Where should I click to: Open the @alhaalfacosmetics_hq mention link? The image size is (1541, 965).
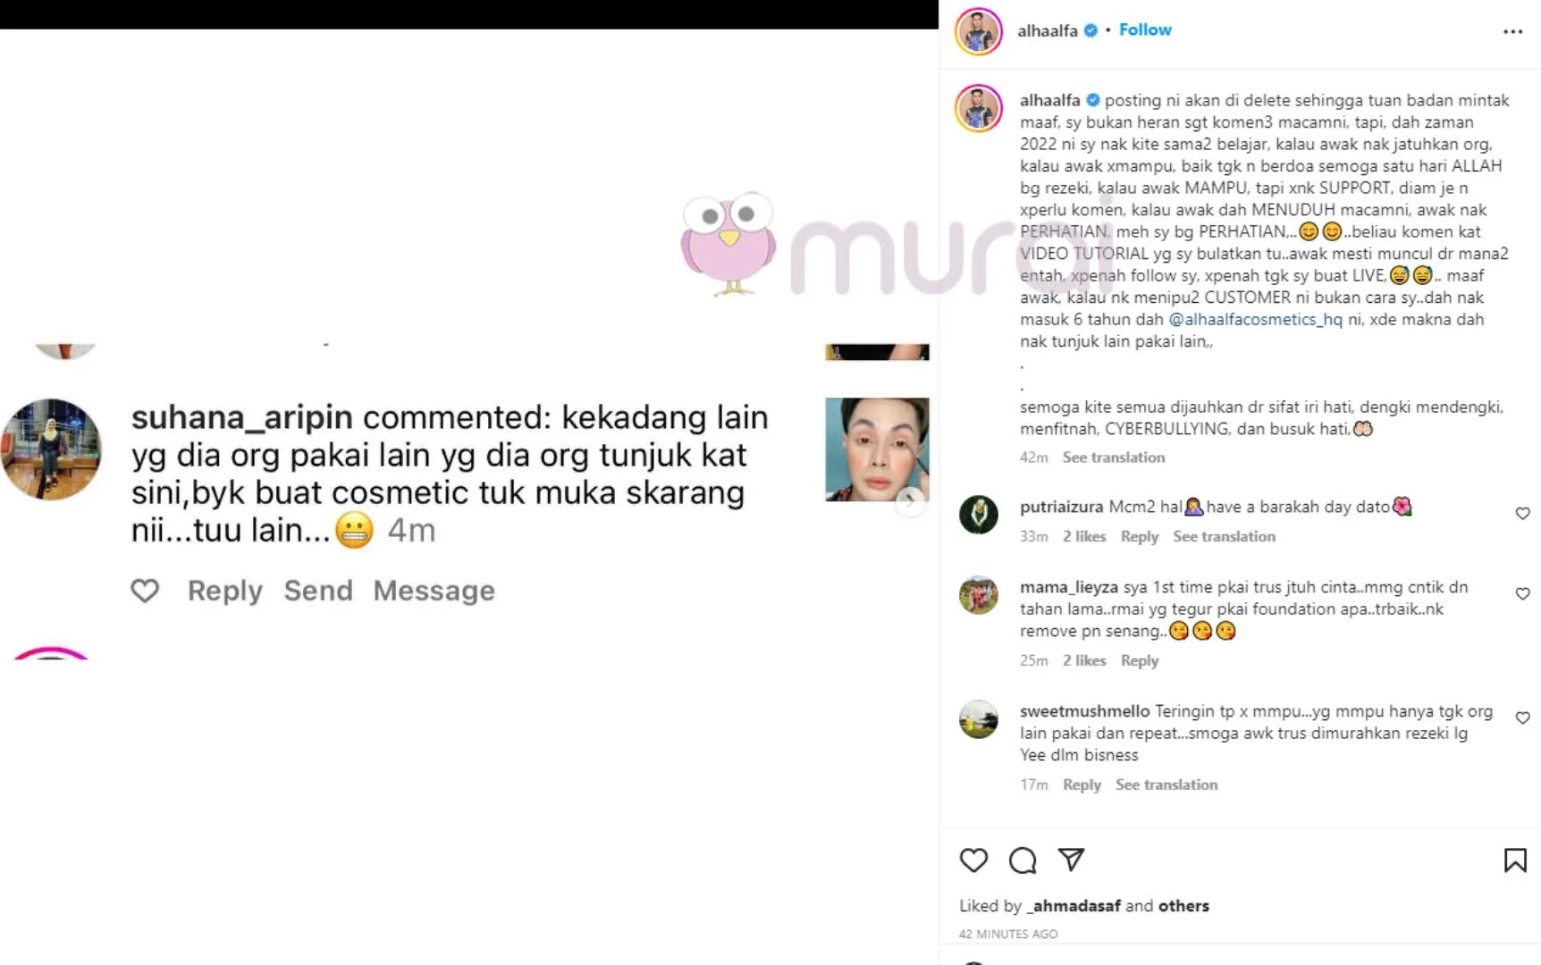pyautogui.click(x=1255, y=319)
